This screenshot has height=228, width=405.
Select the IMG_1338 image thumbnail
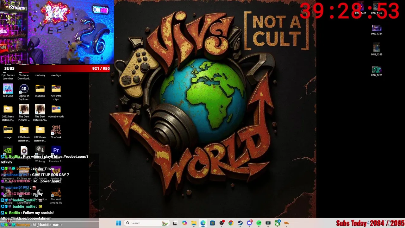click(x=377, y=50)
